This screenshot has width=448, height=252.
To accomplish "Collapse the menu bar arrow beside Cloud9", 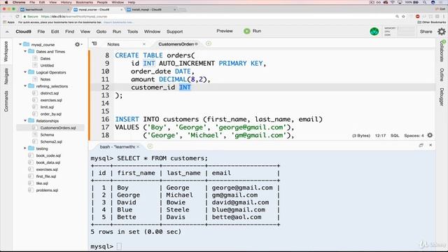I will (x=7, y=31).
